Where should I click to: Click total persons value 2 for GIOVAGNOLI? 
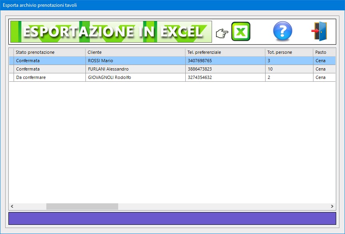(x=289, y=77)
